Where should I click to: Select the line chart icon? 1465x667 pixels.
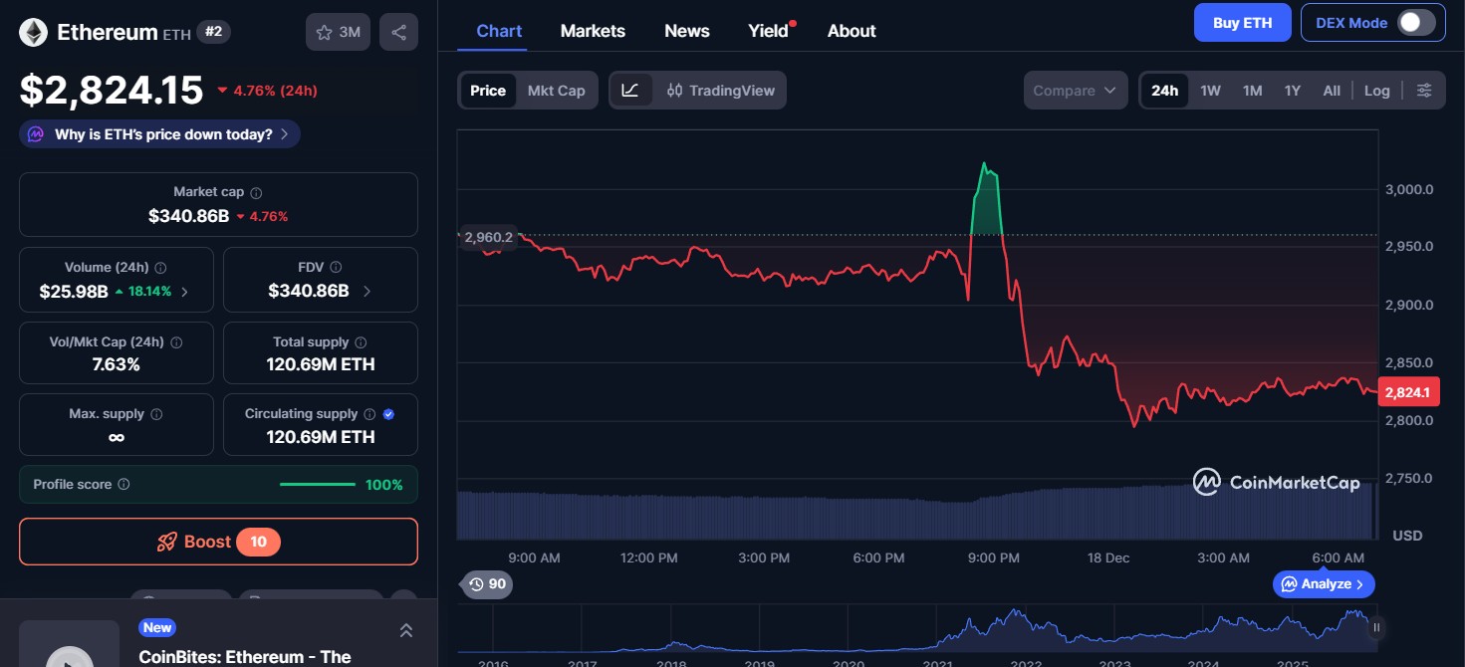pos(630,90)
